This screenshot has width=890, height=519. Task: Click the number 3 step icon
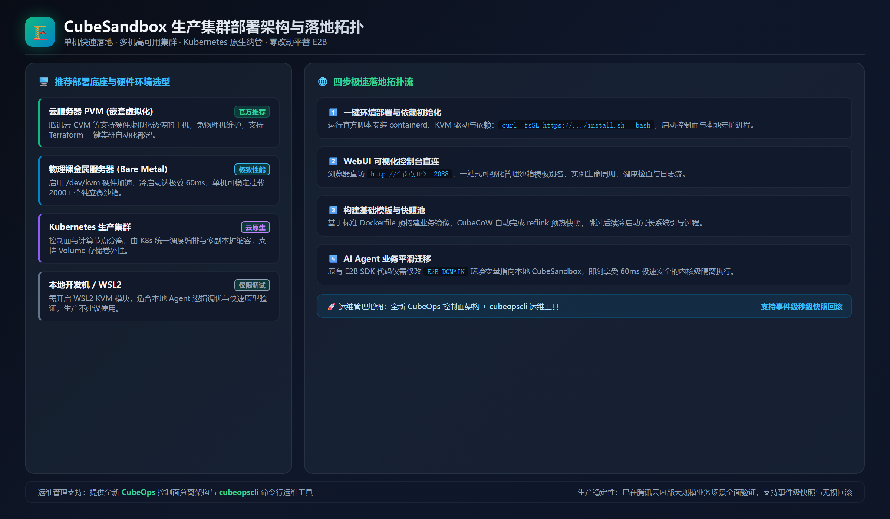click(x=333, y=210)
